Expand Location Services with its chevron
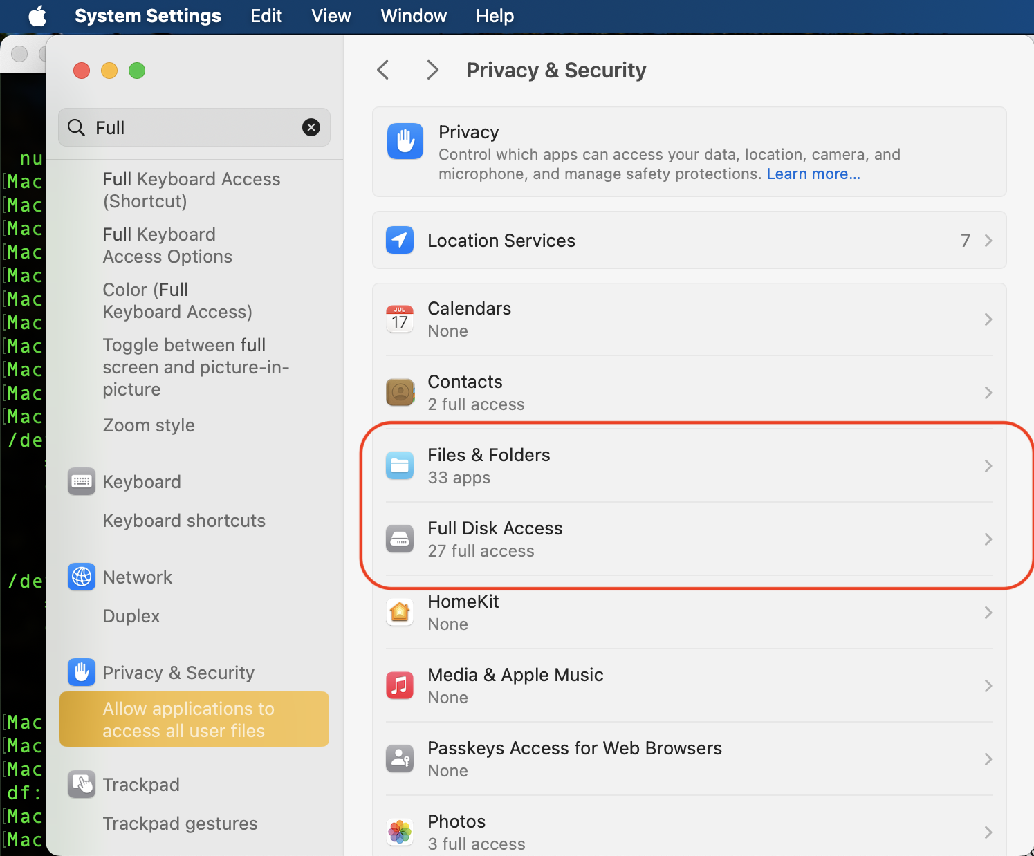 click(x=988, y=241)
